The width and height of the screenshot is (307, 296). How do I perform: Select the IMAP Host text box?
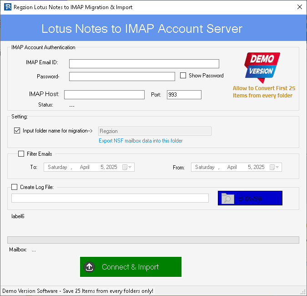click(x=104, y=95)
